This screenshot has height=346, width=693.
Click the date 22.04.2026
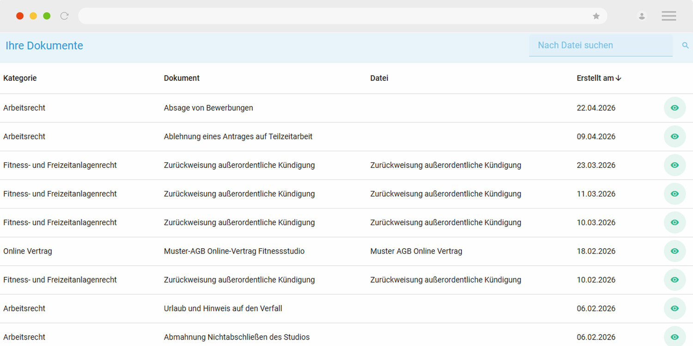(x=596, y=108)
